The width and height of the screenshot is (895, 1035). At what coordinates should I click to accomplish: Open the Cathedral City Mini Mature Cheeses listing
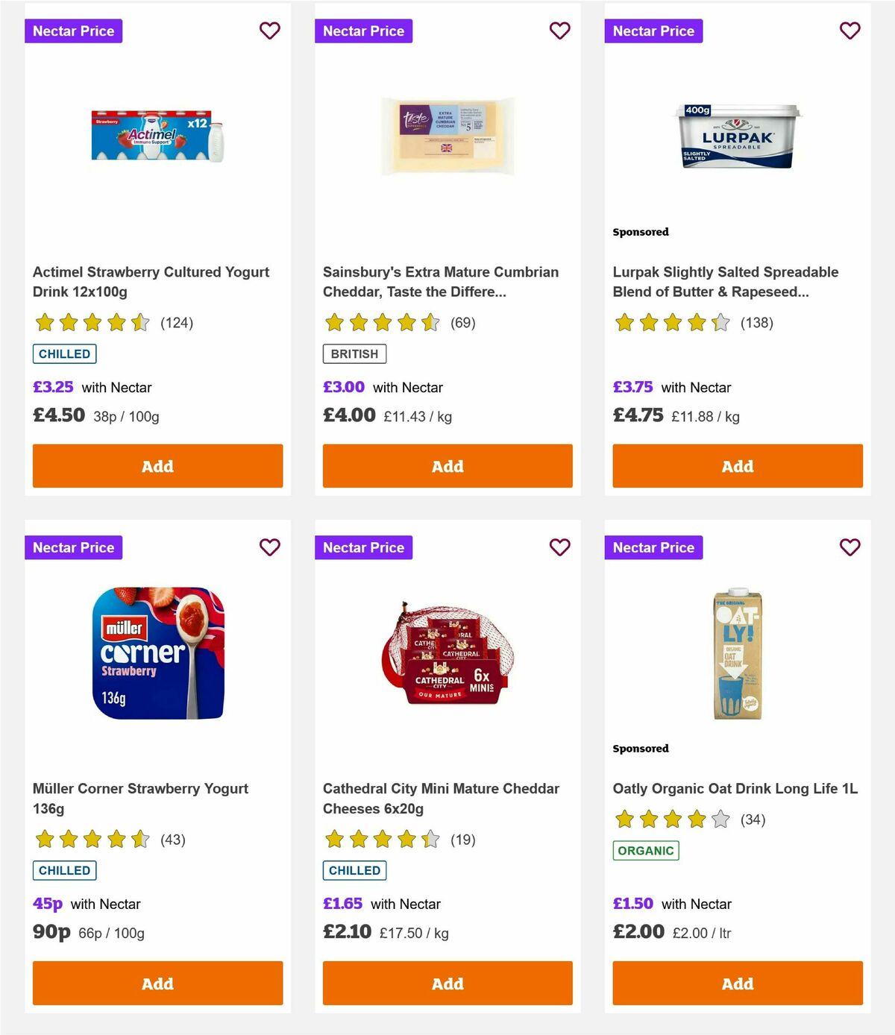pyautogui.click(x=440, y=798)
